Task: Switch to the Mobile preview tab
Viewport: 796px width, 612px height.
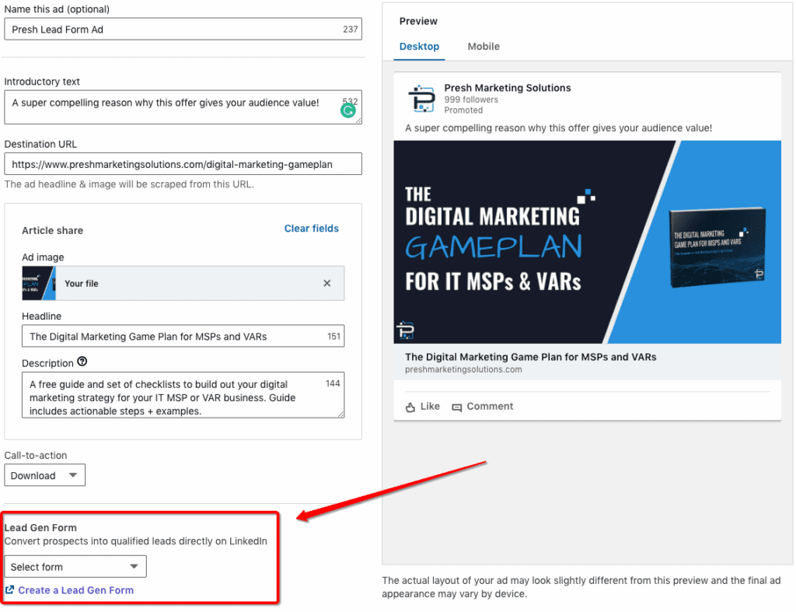Action: click(x=484, y=46)
